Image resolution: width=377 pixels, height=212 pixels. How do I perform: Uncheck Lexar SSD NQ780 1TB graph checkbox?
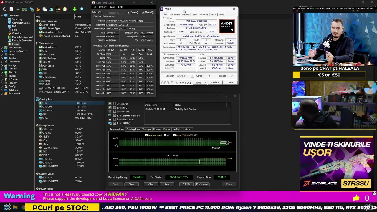click(174, 135)
